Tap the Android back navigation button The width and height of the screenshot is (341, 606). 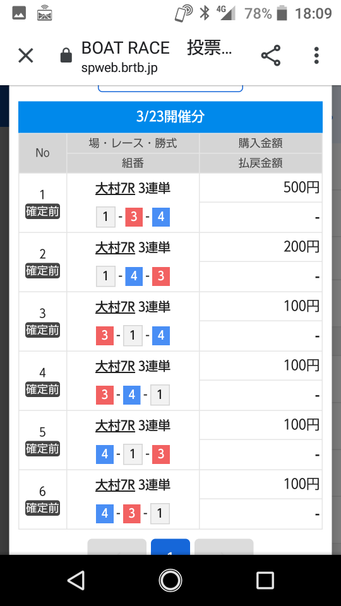(x=76, y=580)
